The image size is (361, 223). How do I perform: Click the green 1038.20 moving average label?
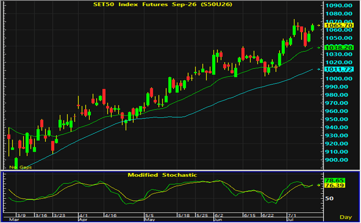pyautogui.click(x=339, y=48)
